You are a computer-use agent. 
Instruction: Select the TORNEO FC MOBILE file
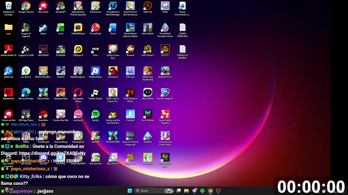point(182,52)
